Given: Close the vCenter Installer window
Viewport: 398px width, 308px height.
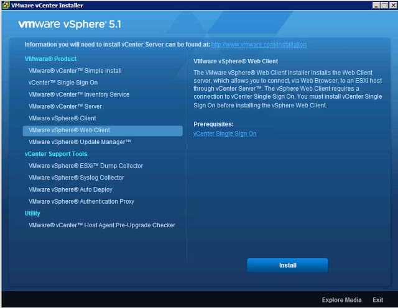Looking at the screenshot, I should click(x=393, y=6).
